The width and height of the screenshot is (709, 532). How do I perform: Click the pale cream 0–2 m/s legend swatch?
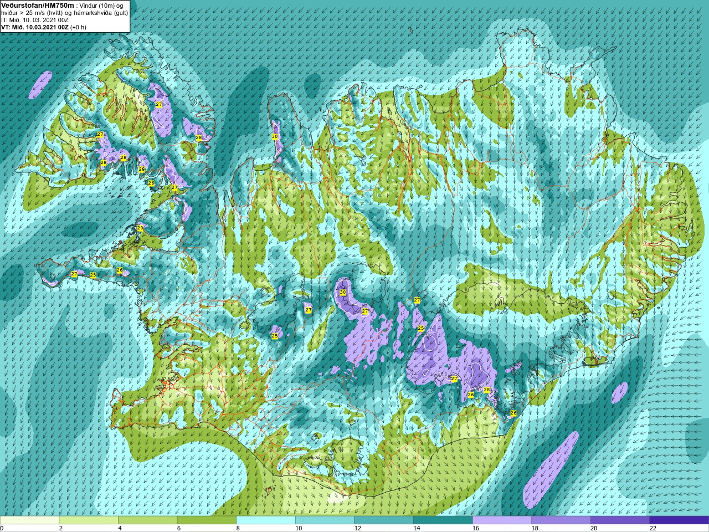point(29,520)
